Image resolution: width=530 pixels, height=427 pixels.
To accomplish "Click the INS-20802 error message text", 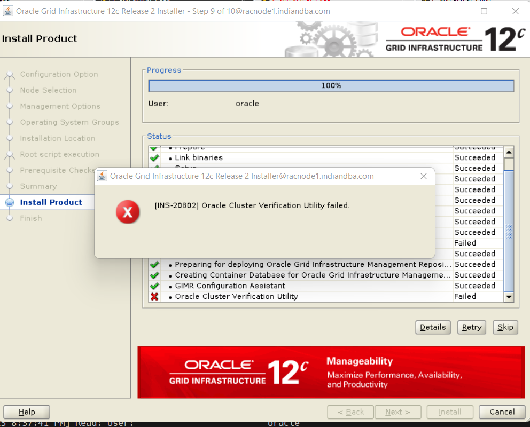I will (x=252, y=205).
